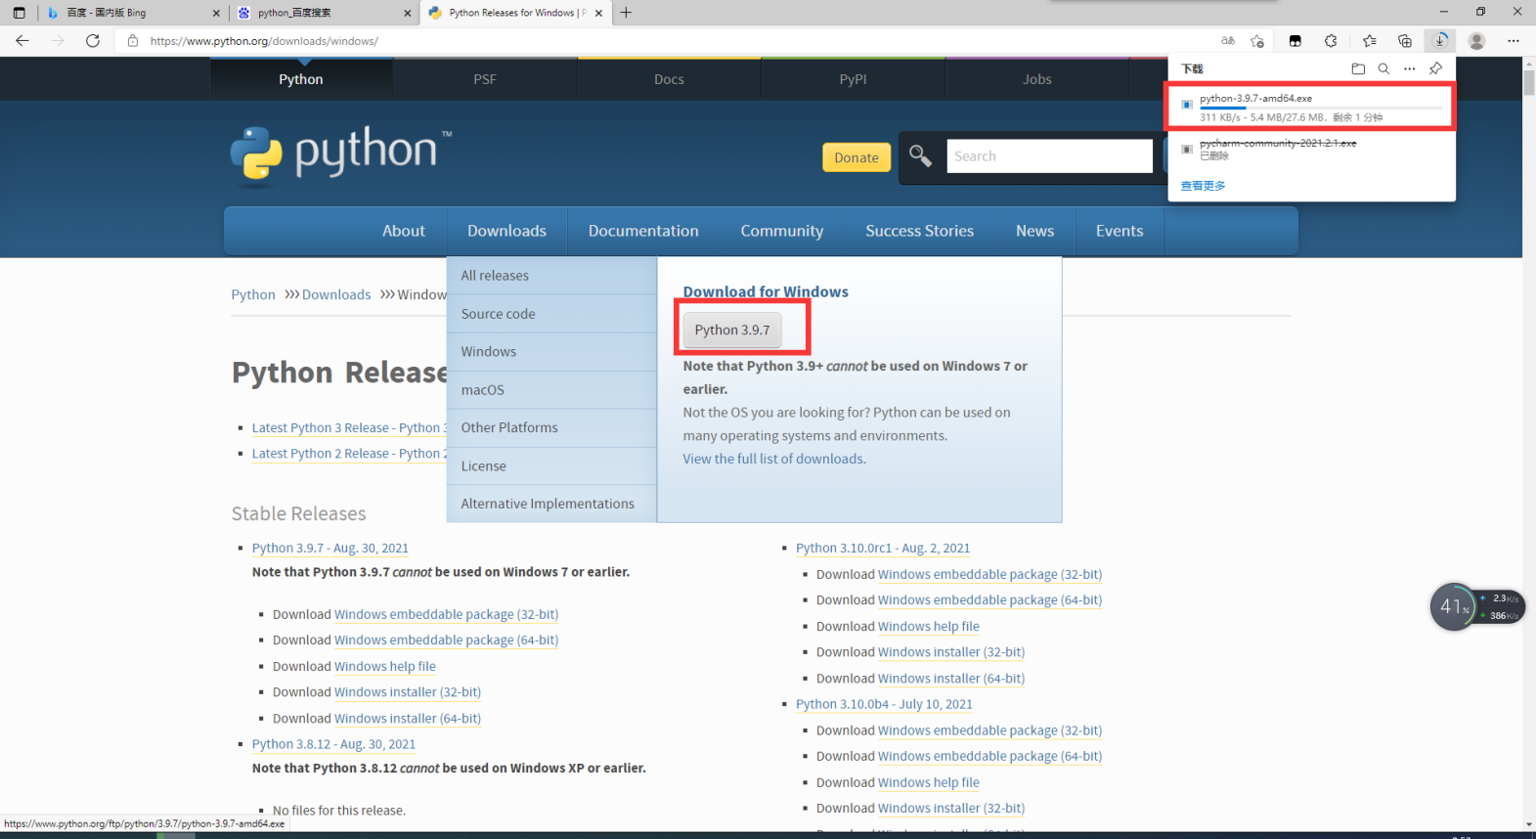Click the Python 3.9.7 download button

732,330
